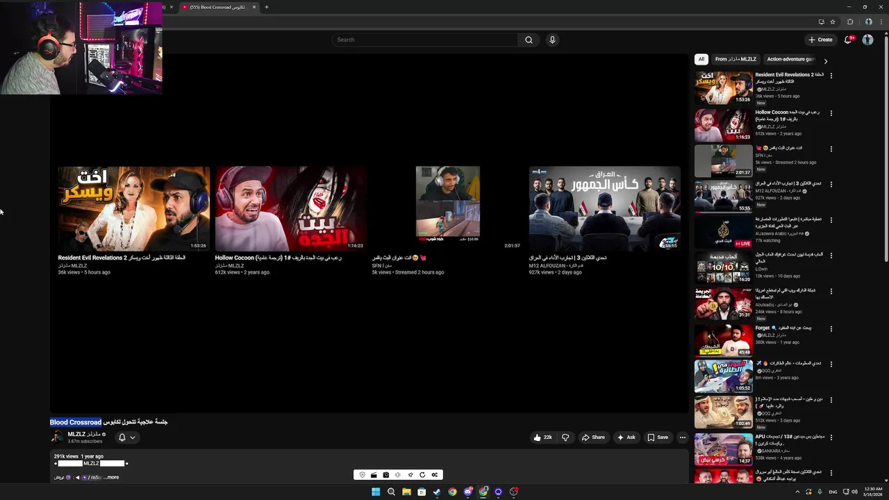Open more actions menu beside Save
This screenshot has width=889, height=500.
coord(683,437)
